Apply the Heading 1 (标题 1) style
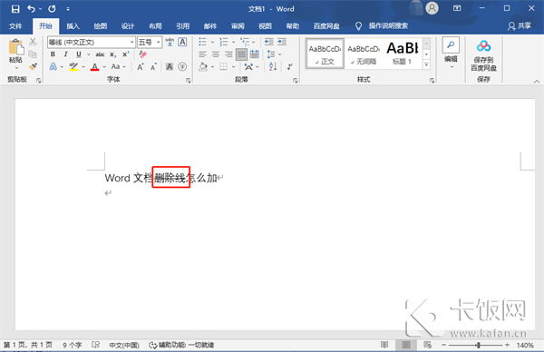Viewport: 544px width, 352px height. point(403,54)
